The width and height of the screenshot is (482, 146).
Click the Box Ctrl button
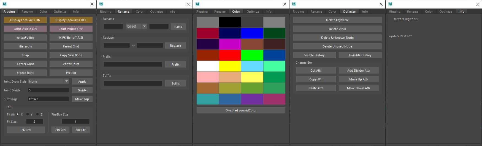(81, 130)
